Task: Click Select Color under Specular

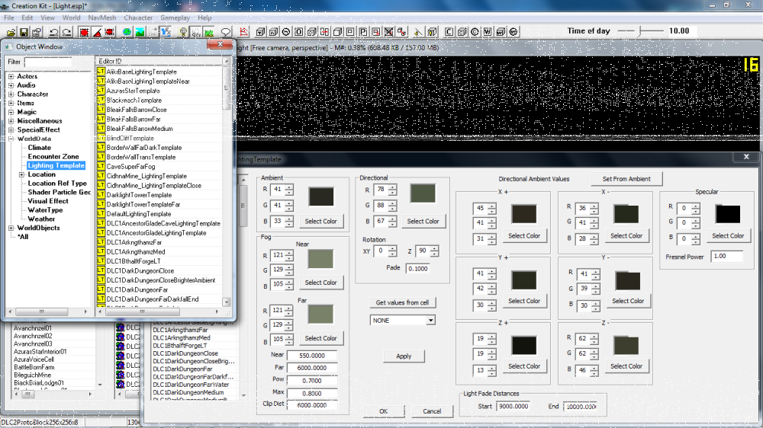Action: pyautogui.click(x=728, y=235)
